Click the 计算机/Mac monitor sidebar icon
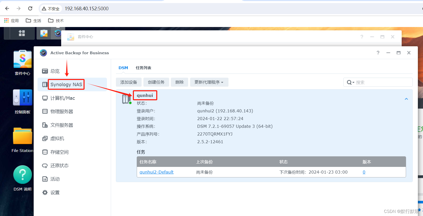423x216 pixels. point(45,98)
